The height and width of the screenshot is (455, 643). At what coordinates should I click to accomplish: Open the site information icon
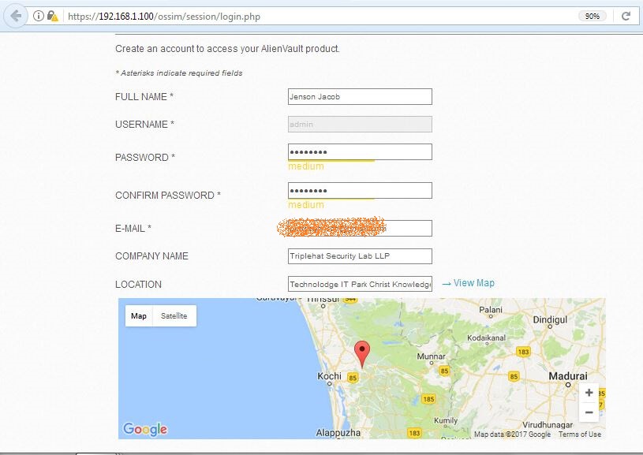(x=38, y=16)
